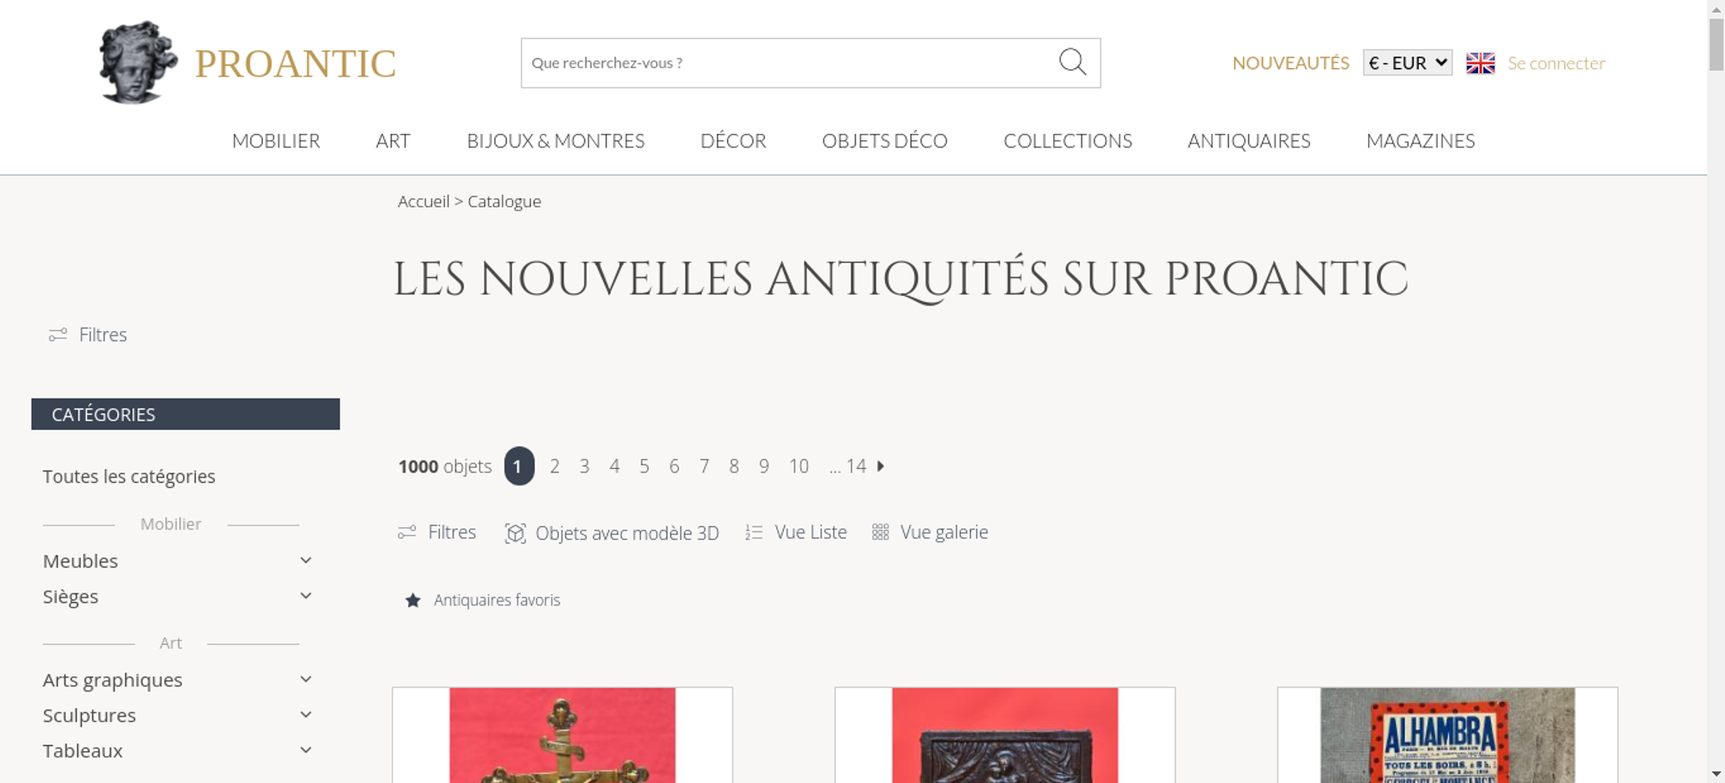The width and height of the screenshot is (1725, 783).
Task: Show objects with 3D model
Action: click(x=612, y=533)
